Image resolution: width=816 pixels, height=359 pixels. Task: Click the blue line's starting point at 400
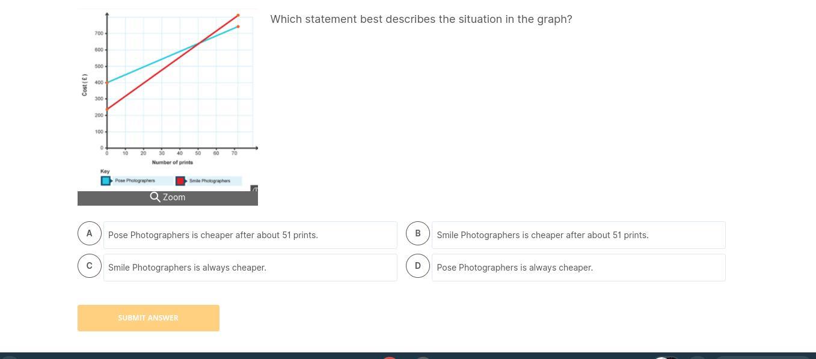tap(107, 82)
